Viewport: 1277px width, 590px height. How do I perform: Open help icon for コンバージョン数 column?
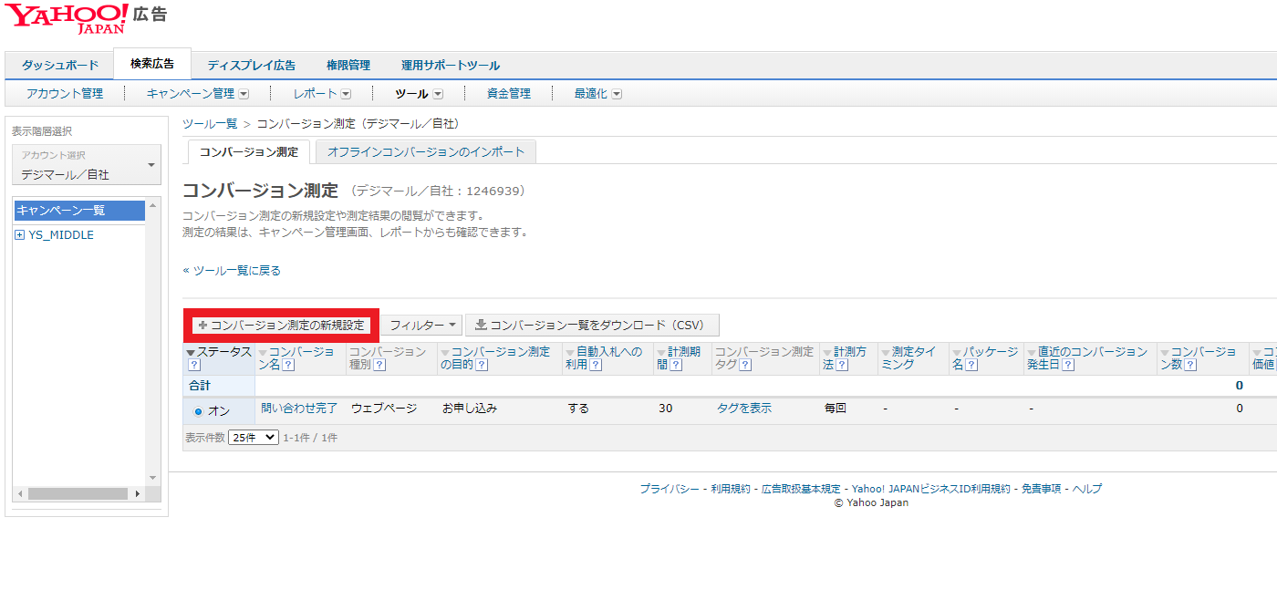1191,365
